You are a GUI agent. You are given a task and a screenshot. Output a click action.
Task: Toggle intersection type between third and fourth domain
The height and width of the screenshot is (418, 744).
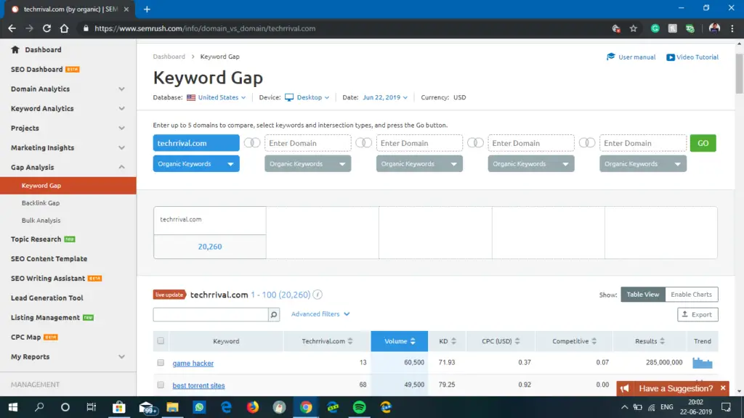pyautogui.click(x=475, y=143)
